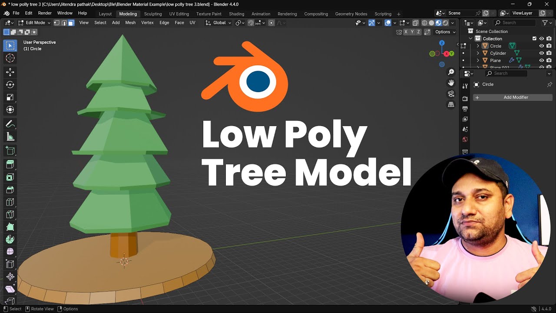The height and width of the screenshot is (313, 556).
Task: Pick the Poly Build tool
Action: pyautogui.click(x=10, y=227)
